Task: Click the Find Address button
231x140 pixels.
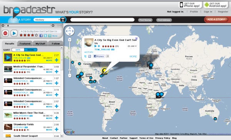Action: click(164, 20)
